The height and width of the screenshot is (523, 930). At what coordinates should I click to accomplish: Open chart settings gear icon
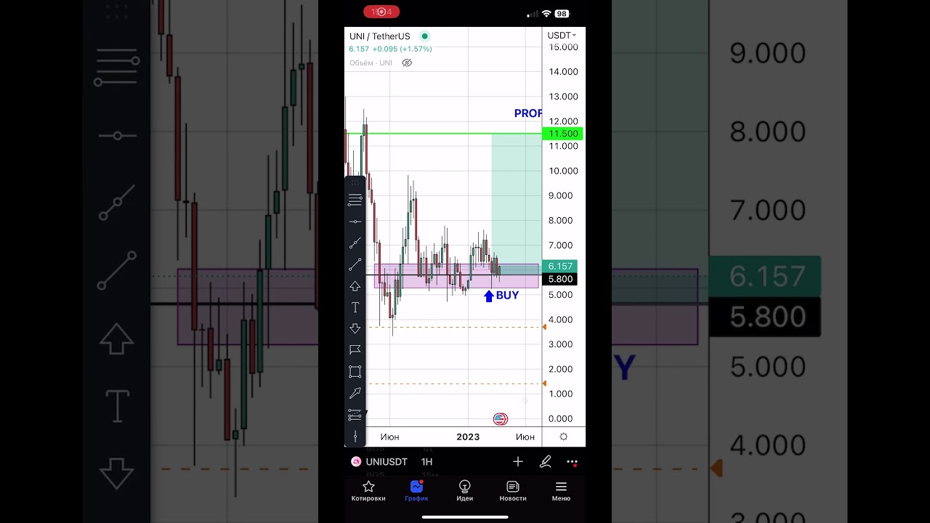563,437
